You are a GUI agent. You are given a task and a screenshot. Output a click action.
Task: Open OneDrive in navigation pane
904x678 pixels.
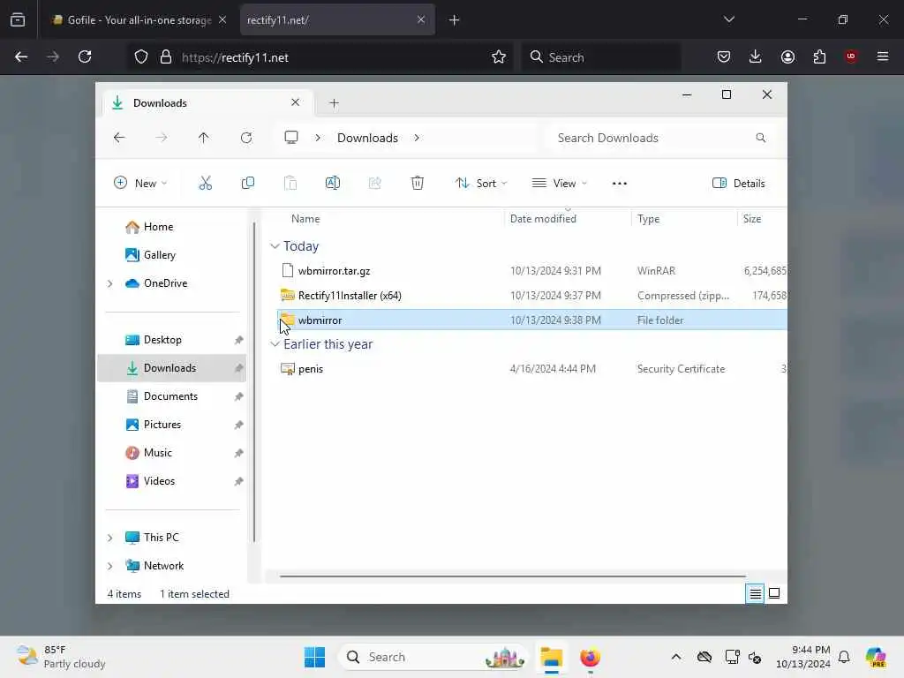156,283
